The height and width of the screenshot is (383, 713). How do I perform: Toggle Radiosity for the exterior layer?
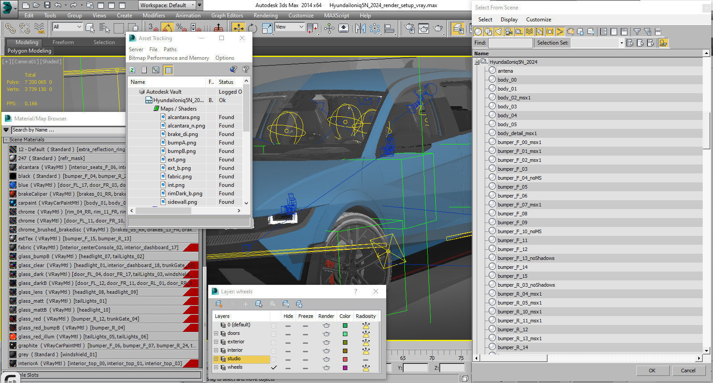click(366, 342)
